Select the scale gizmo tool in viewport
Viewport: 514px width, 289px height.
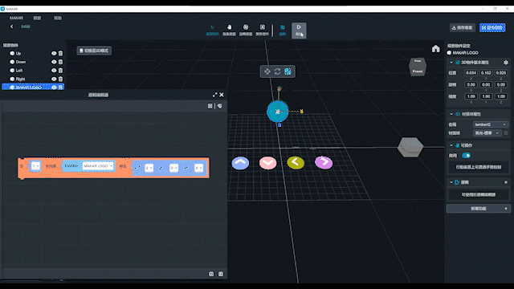click(x=288, y=71)
